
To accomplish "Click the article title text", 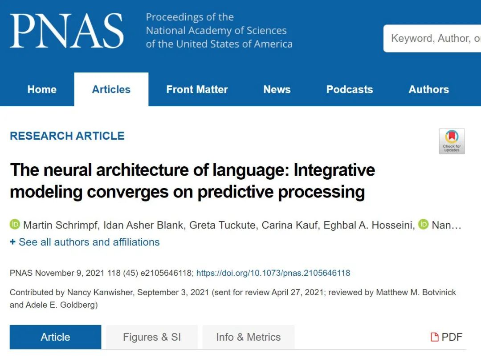I will coord(192,181).
